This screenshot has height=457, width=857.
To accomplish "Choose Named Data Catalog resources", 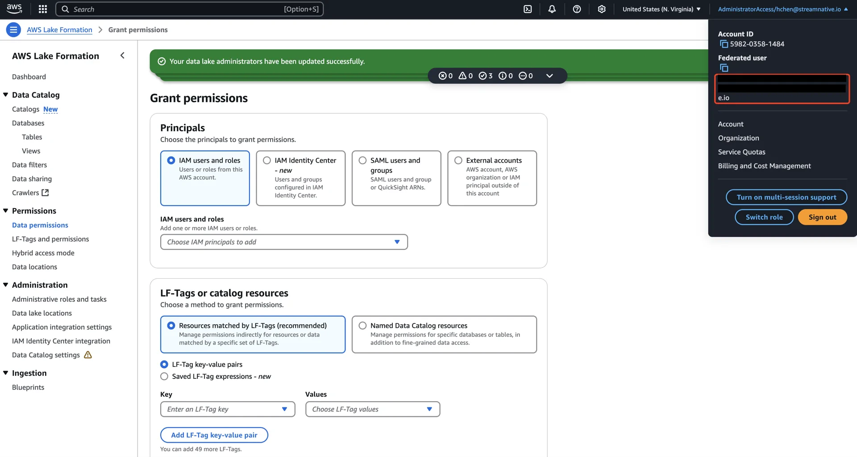I will (x=444, y=334).
